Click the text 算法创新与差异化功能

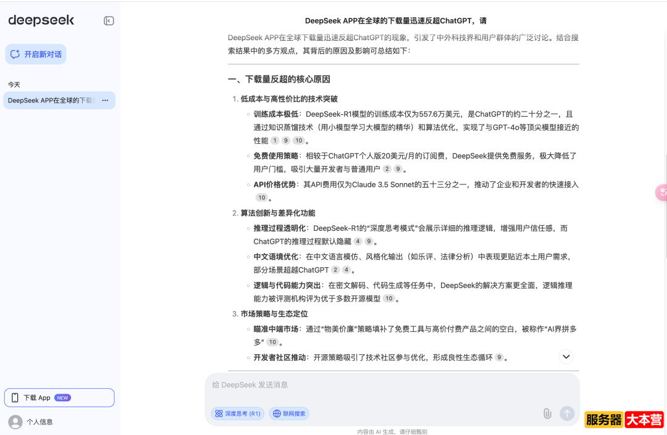pos(278,213)
